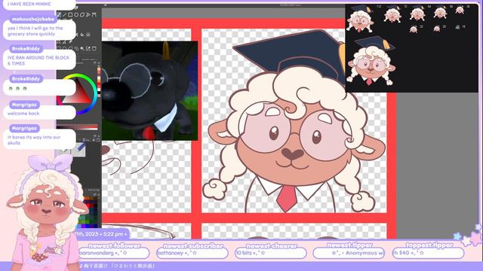Click the 28 size emote preview thumbnail
This screenshot has width=483, height=271.
[x=437, y=29]
